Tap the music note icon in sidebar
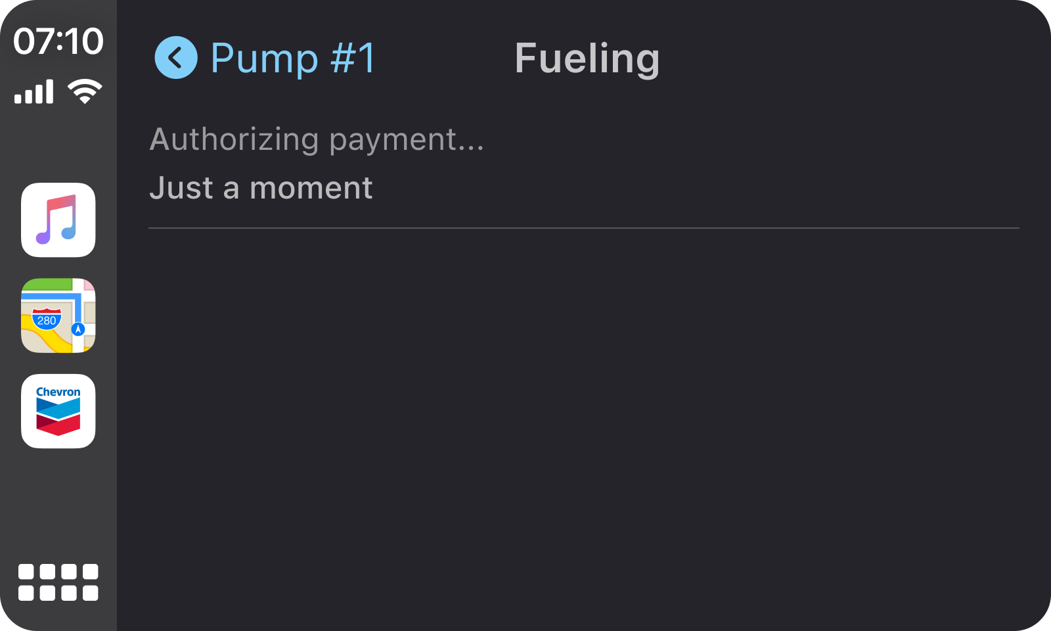This screenshot has height=631, width=1051. tap(58, 220)
